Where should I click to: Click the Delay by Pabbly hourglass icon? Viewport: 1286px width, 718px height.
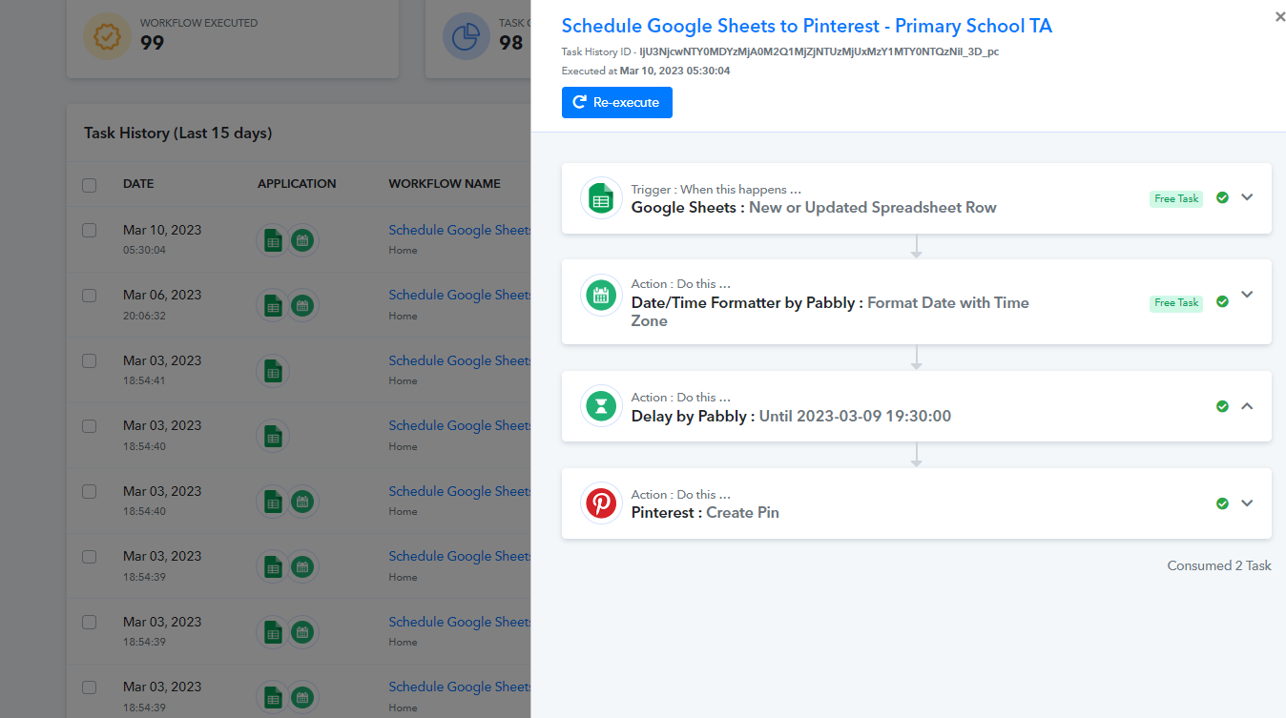[601, 407]
